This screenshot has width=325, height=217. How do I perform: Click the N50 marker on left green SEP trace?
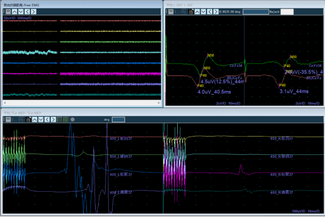(x=211, y=55)
